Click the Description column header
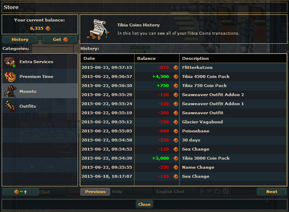The width and height of the screenshot is (289, 212). pos(196,59)
